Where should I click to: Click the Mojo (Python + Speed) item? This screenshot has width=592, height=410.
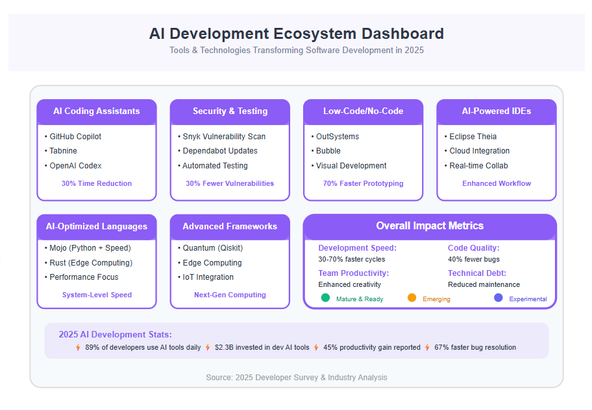[x=88, y=248]
